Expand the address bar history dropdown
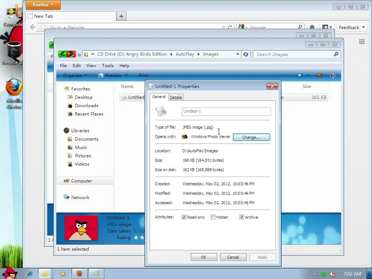Screen dimensions: 372x279 (x=238, y=54)
